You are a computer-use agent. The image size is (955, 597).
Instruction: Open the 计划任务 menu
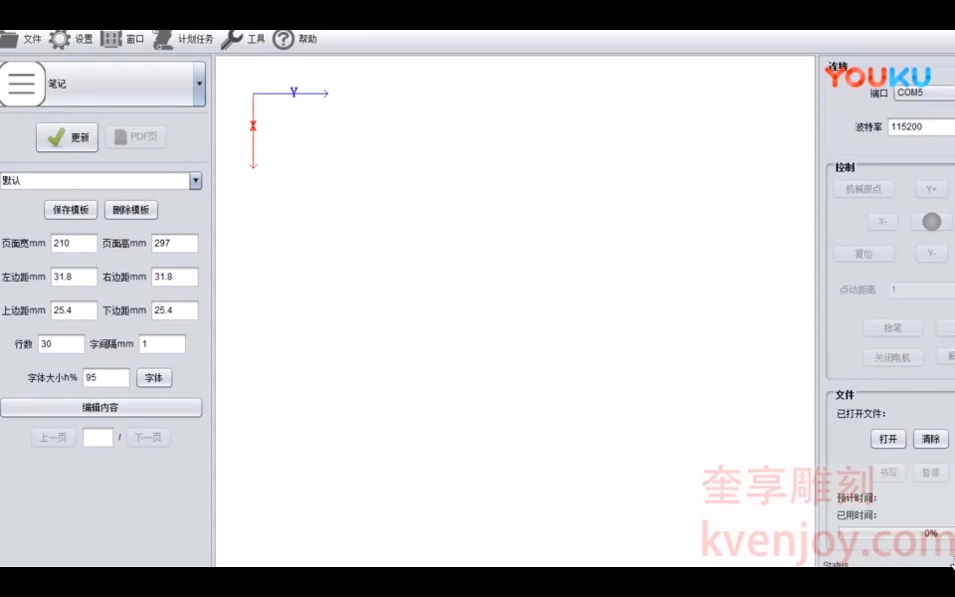196,39
